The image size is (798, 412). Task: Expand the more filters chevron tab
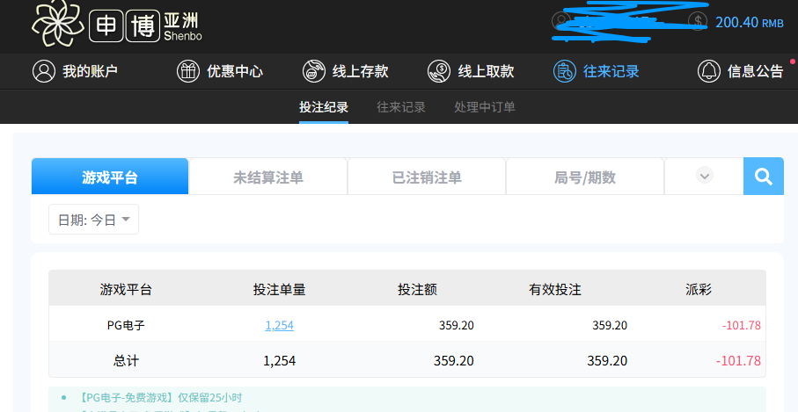point(704,176)
